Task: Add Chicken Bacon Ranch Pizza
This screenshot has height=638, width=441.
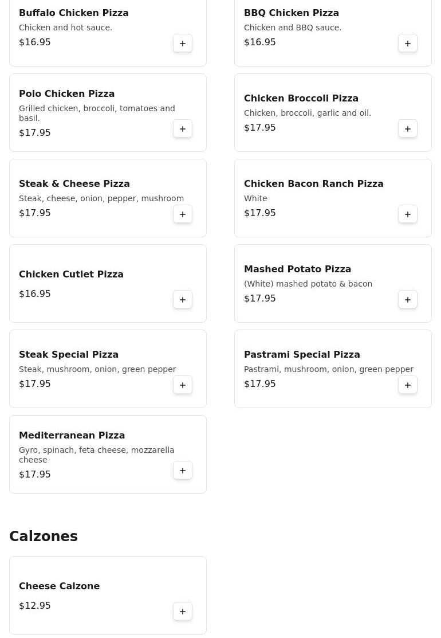Action: click(x=408, y=214)
